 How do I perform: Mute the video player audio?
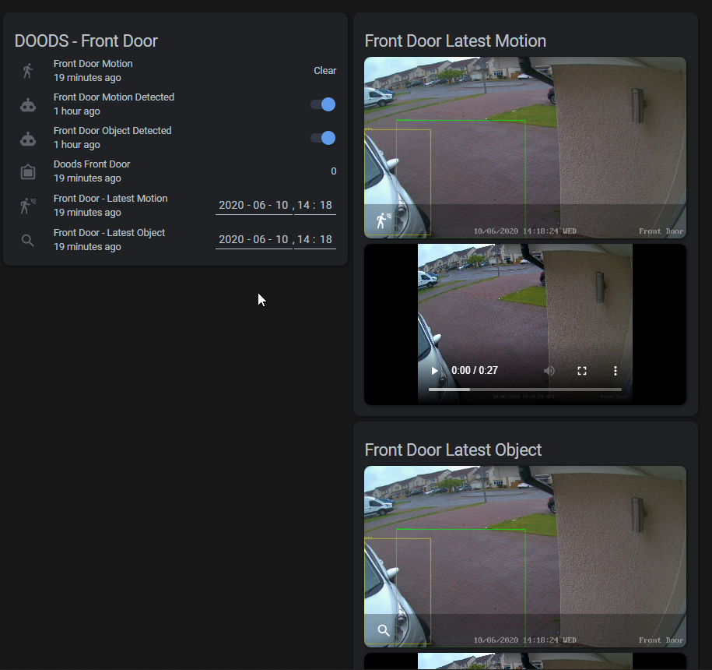point(549,370)
